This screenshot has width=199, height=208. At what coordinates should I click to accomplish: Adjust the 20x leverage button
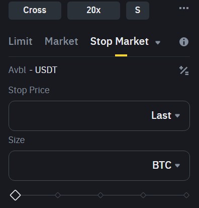pos(93,11)
